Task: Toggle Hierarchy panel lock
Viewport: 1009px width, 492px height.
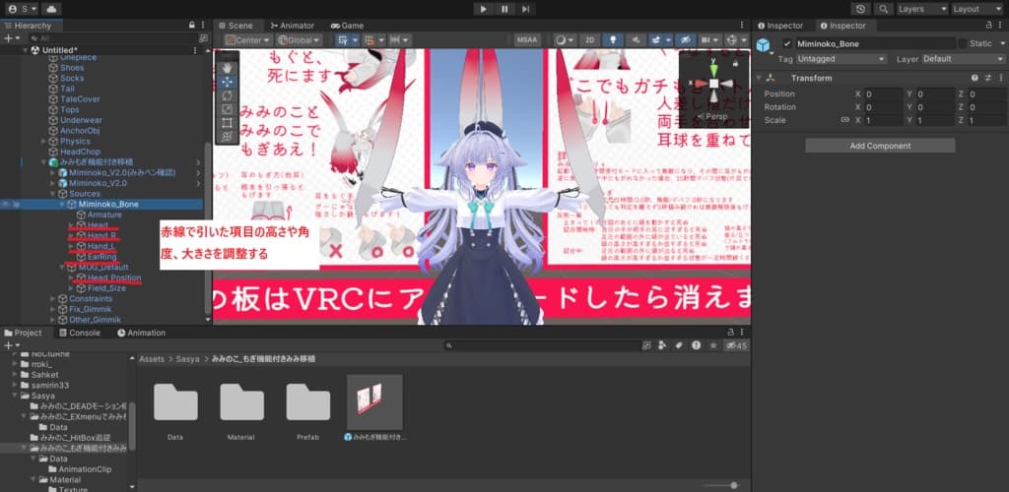Action: pos(192,25)
